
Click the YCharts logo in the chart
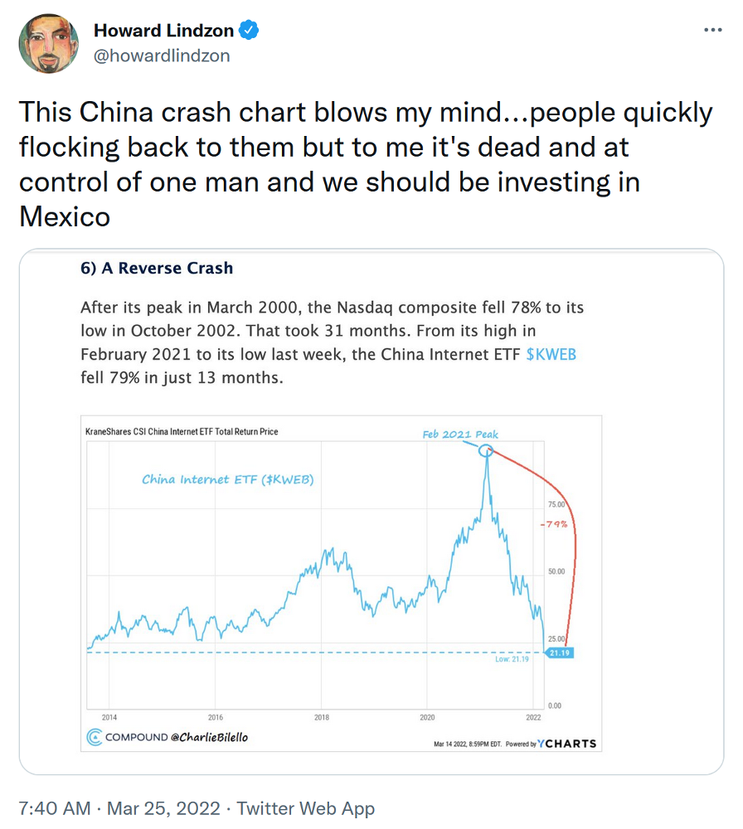click(567, 744)
